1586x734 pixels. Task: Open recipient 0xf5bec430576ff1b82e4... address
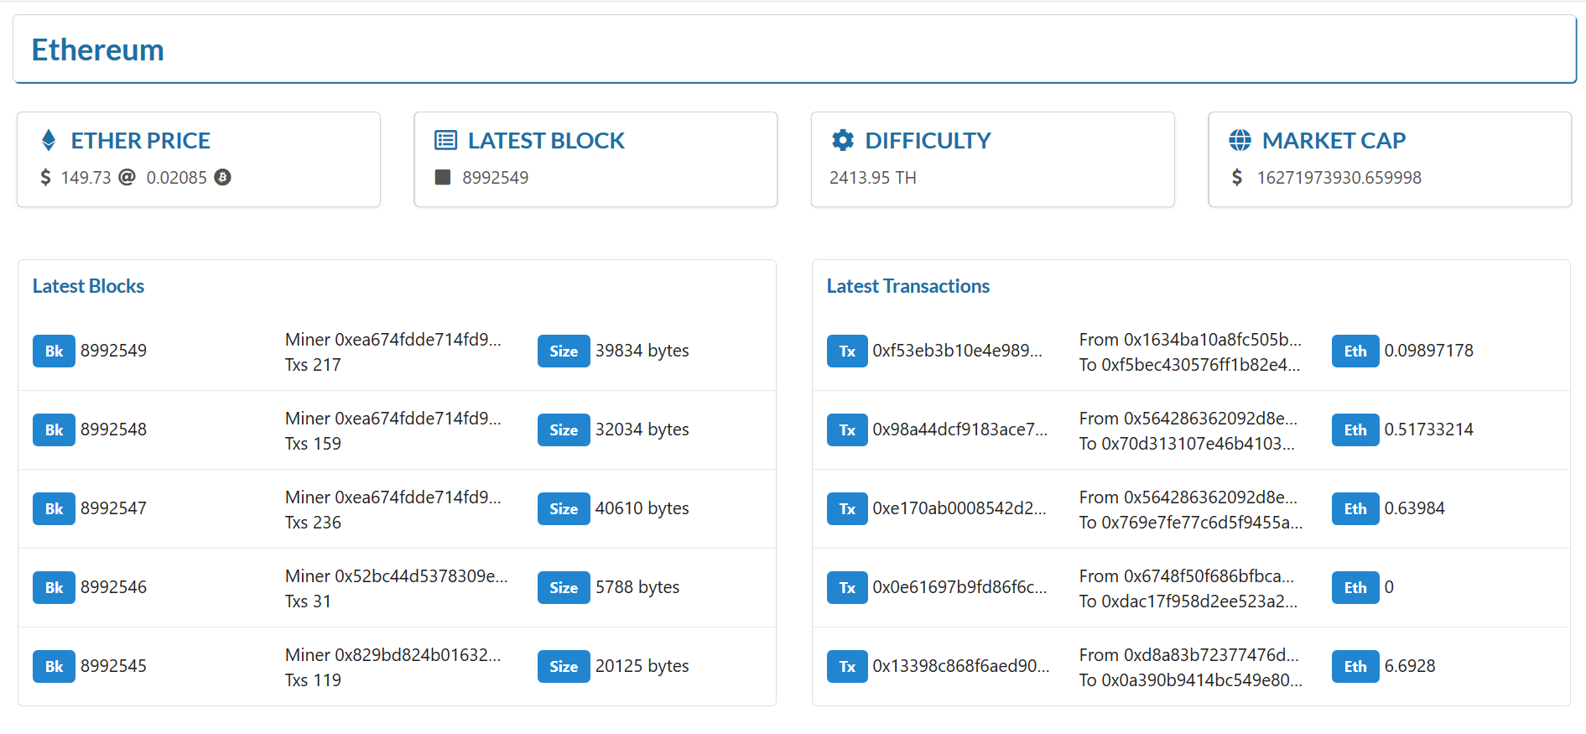(1200, 365)
